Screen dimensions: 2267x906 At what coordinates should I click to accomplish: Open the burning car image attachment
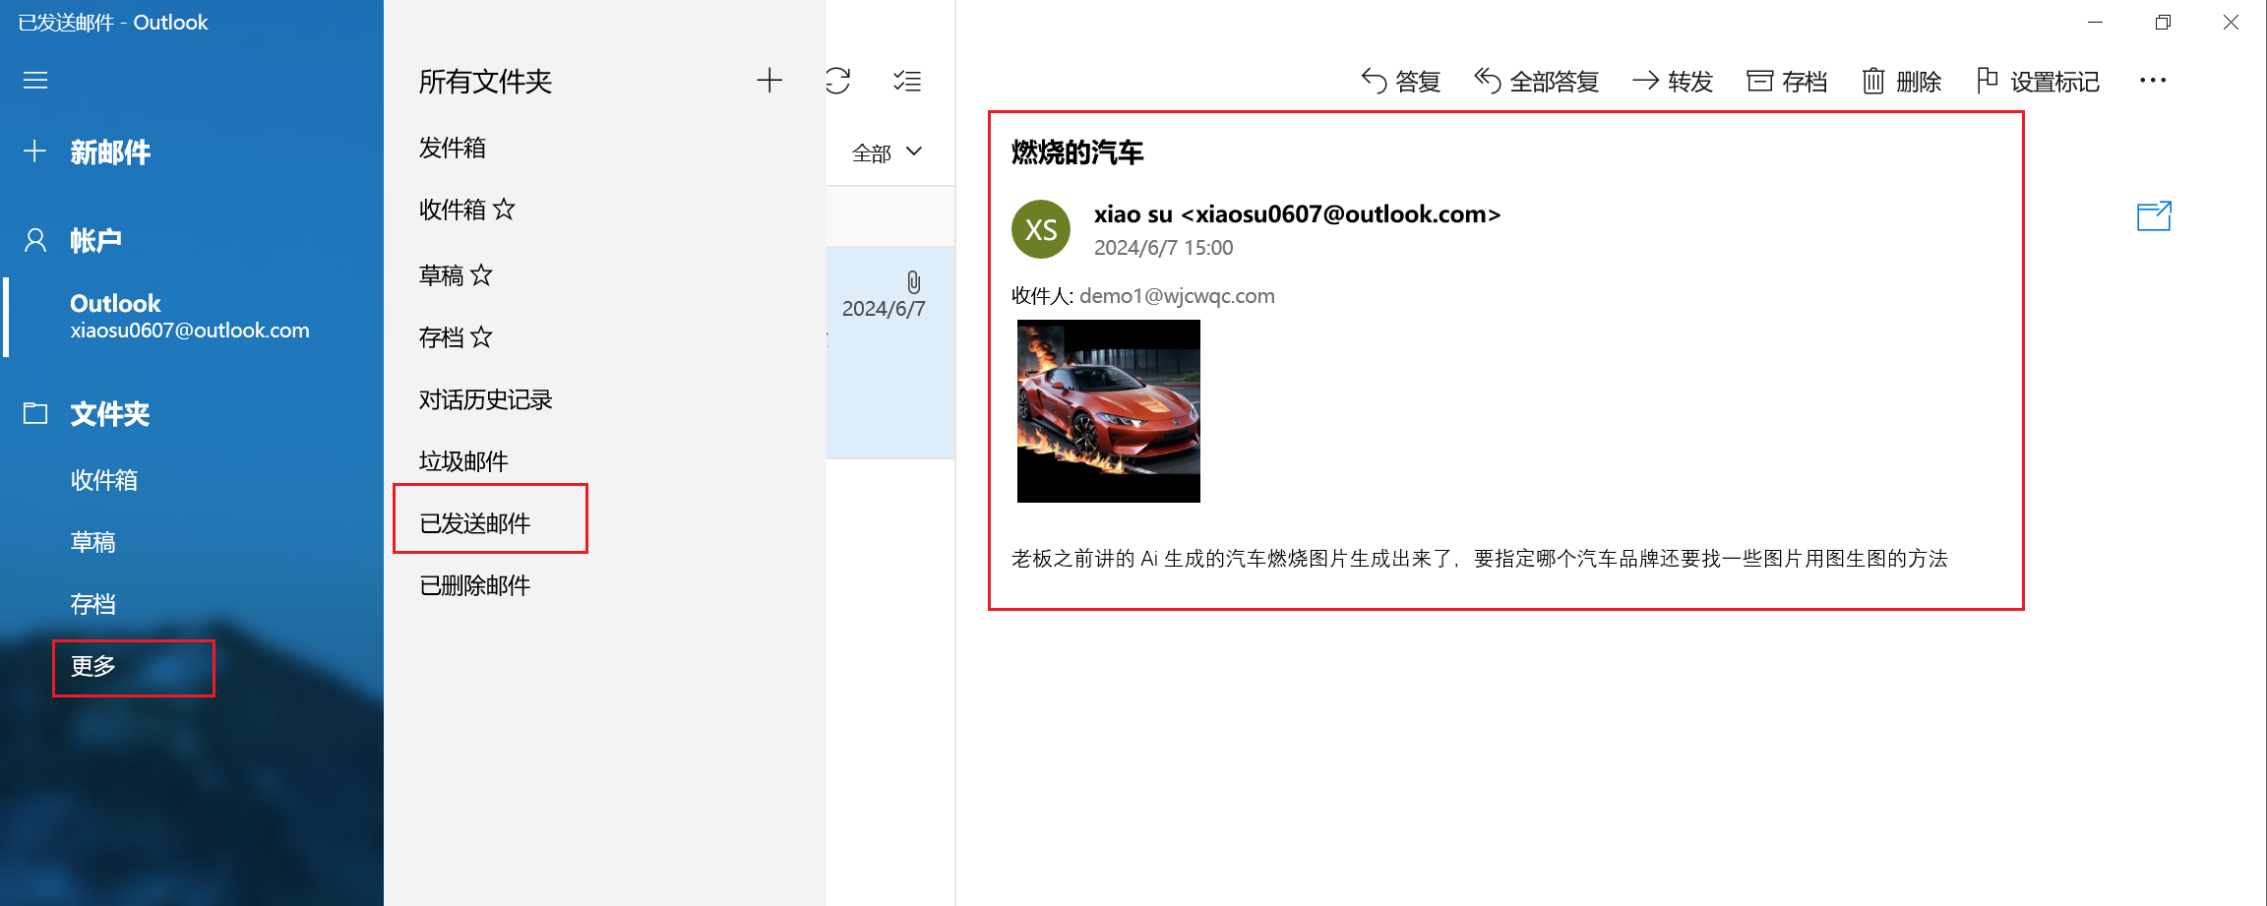pyautogui.click(x=1108, y=411)
